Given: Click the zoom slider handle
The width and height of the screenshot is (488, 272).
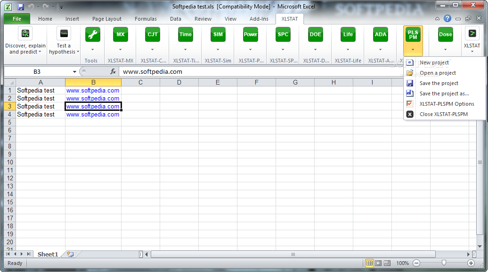Looking at the screenshot, I should click(444, 263).
